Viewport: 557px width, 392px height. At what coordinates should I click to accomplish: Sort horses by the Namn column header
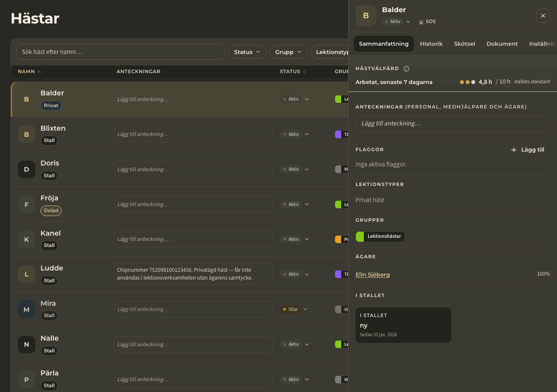[x=30, y=71]
